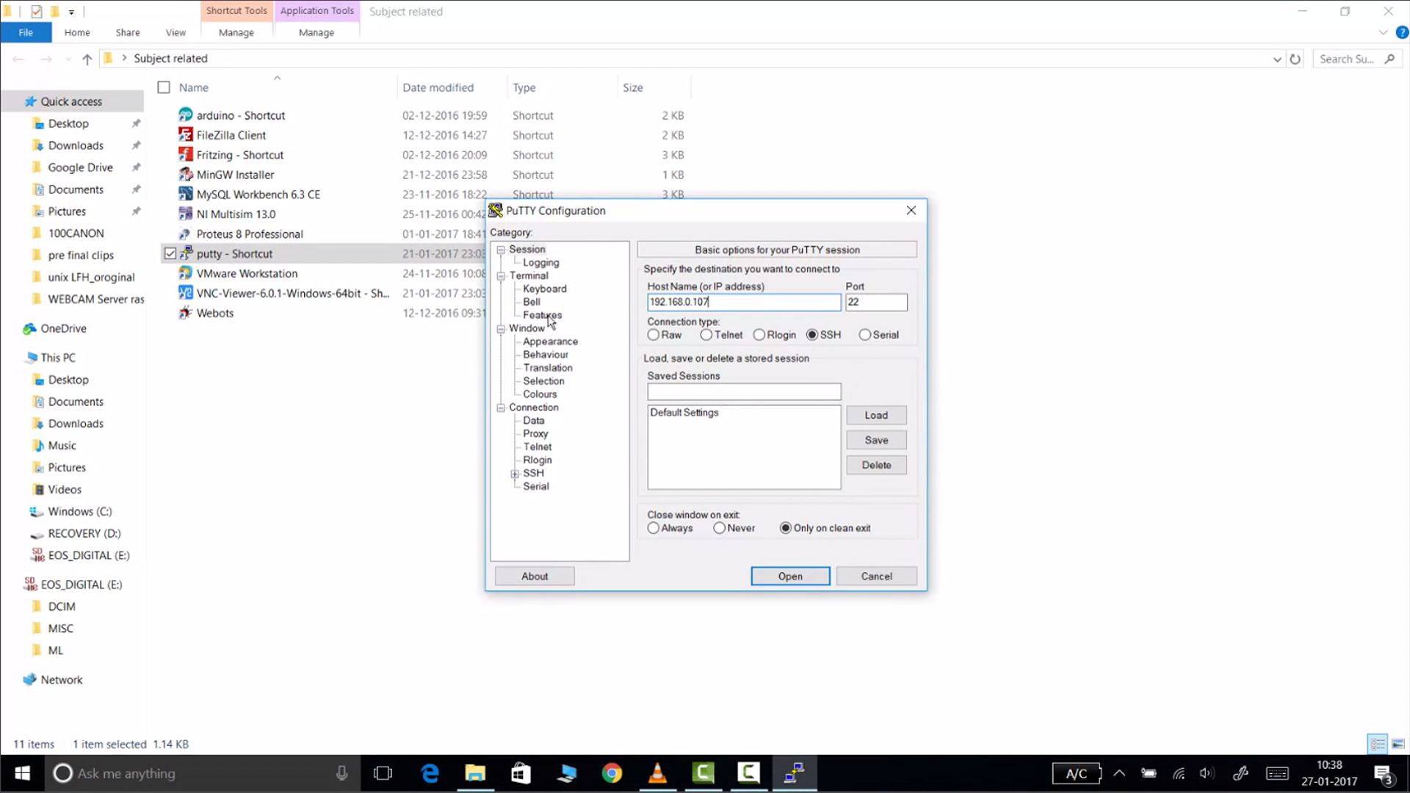Click the OneDrive icon in the sidebar
This screenshot has width=1410, height=793.
30,328
